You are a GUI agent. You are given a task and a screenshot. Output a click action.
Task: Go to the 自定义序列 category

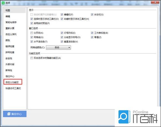pos(11,34)
